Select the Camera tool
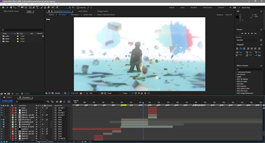This screenshot has height=143, width=265. tap(22, 7)
